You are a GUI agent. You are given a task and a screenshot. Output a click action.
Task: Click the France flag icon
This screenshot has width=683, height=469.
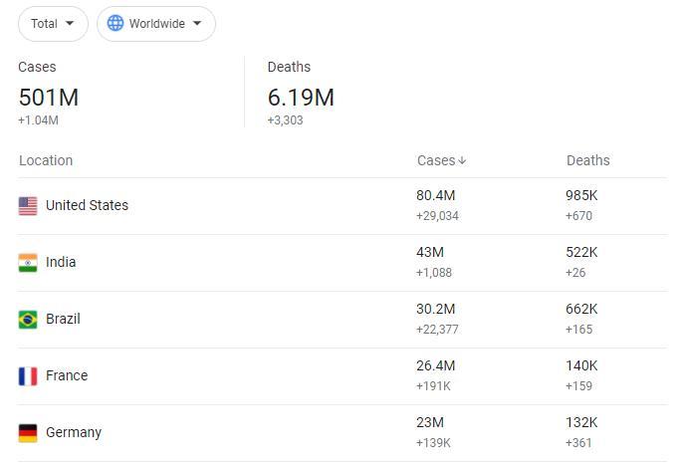(28, 376)
